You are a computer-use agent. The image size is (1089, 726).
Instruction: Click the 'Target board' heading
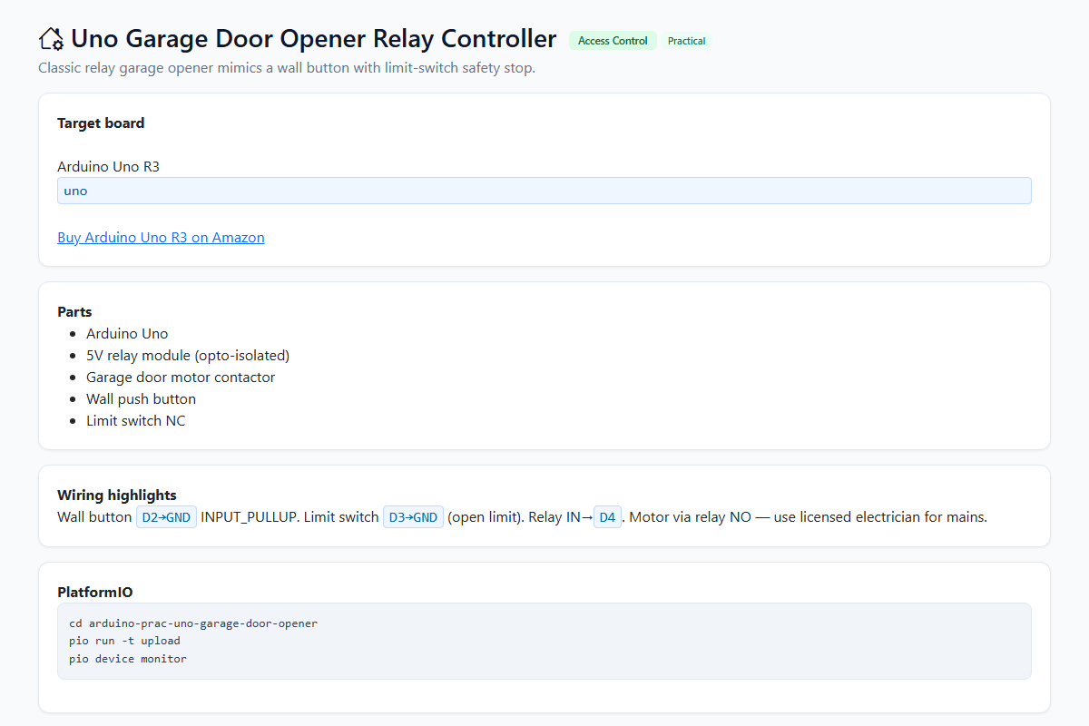101,123
